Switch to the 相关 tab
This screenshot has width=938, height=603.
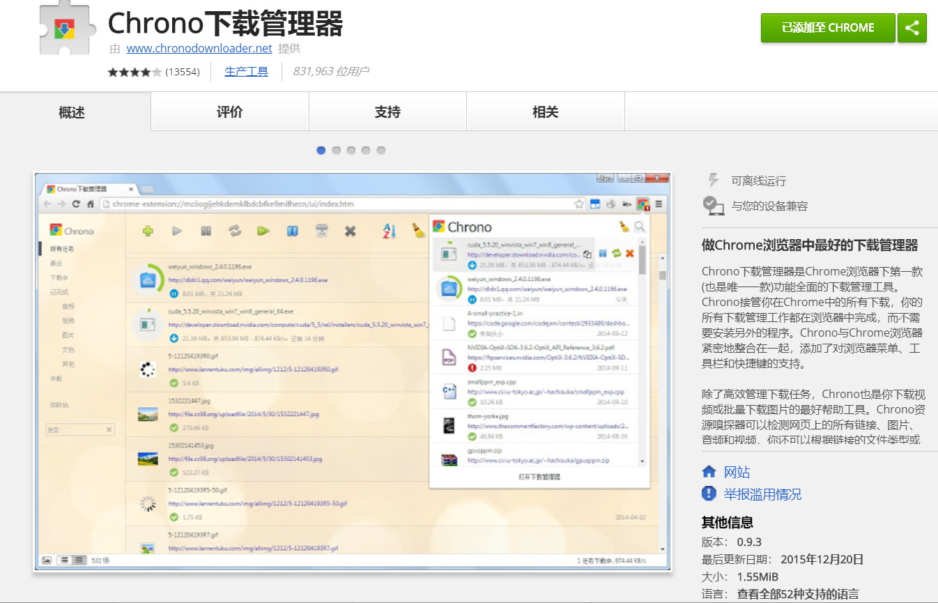[545, 112]
